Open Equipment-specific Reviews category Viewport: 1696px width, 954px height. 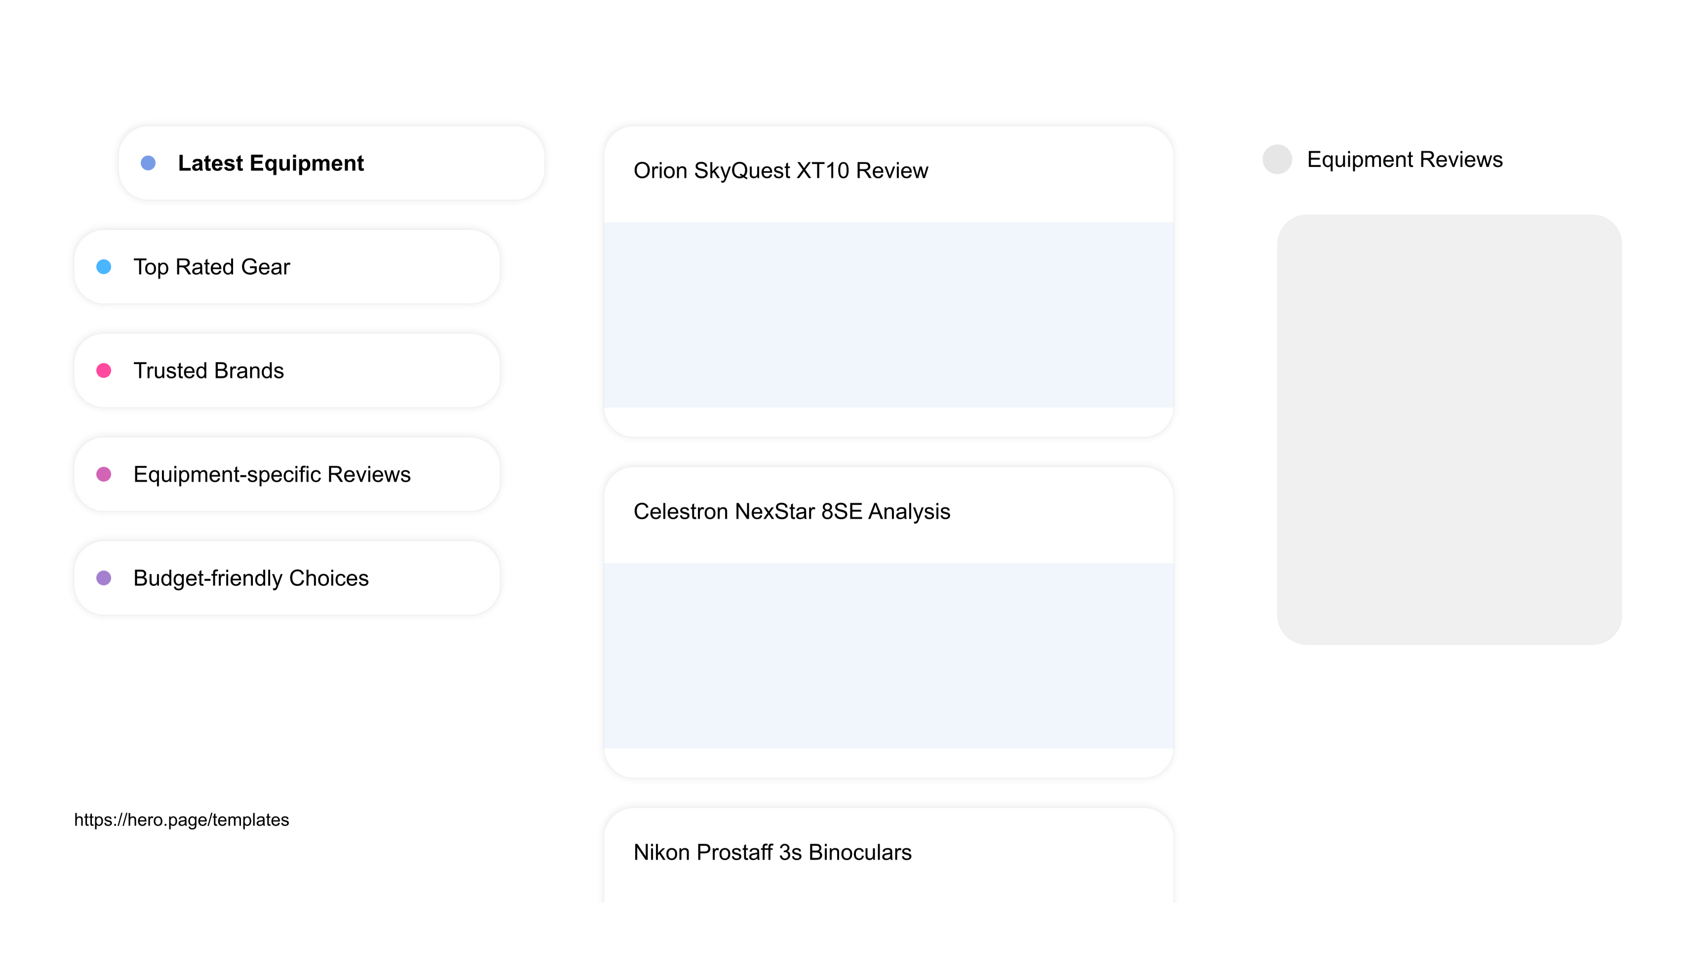point(287,474)
